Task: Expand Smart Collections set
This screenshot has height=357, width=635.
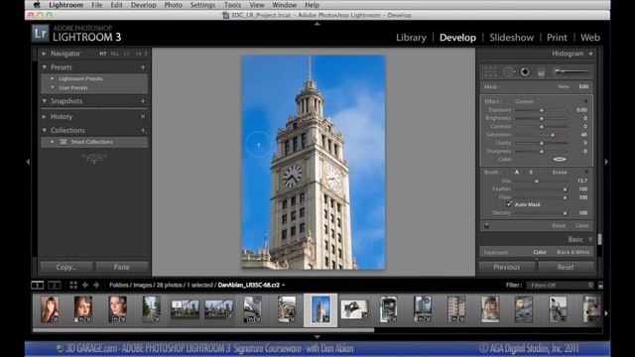Action: 53,142
